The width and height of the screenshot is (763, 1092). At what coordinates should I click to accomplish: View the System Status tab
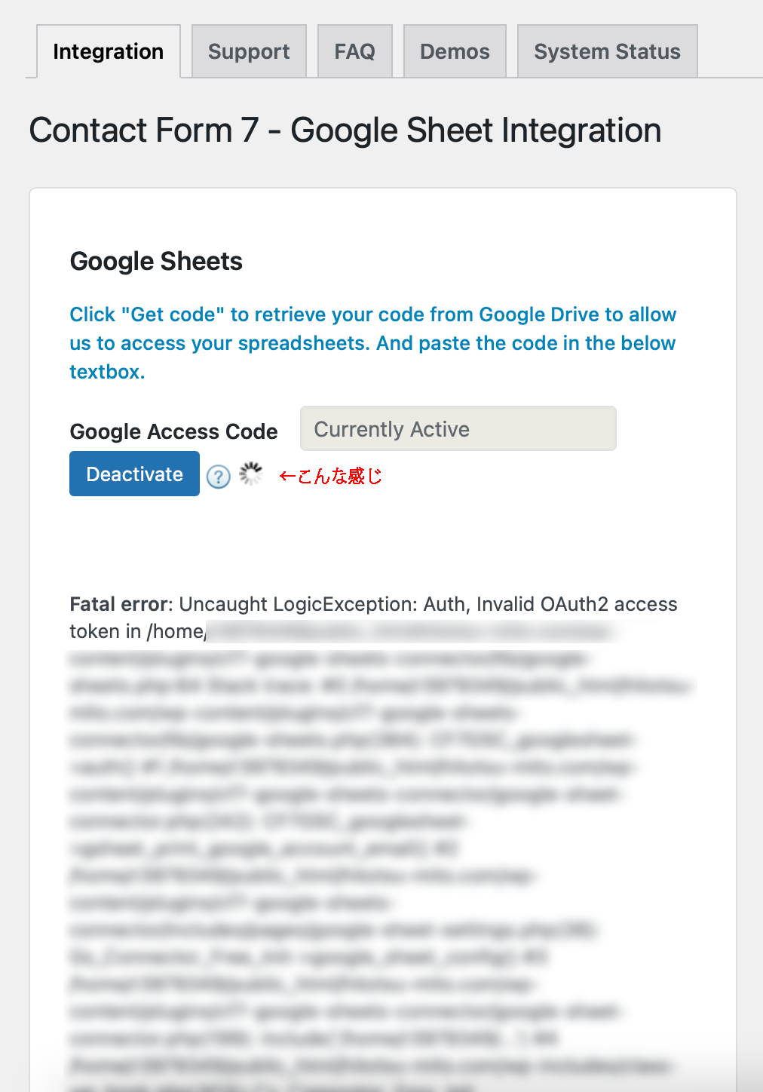pos(607,51)
